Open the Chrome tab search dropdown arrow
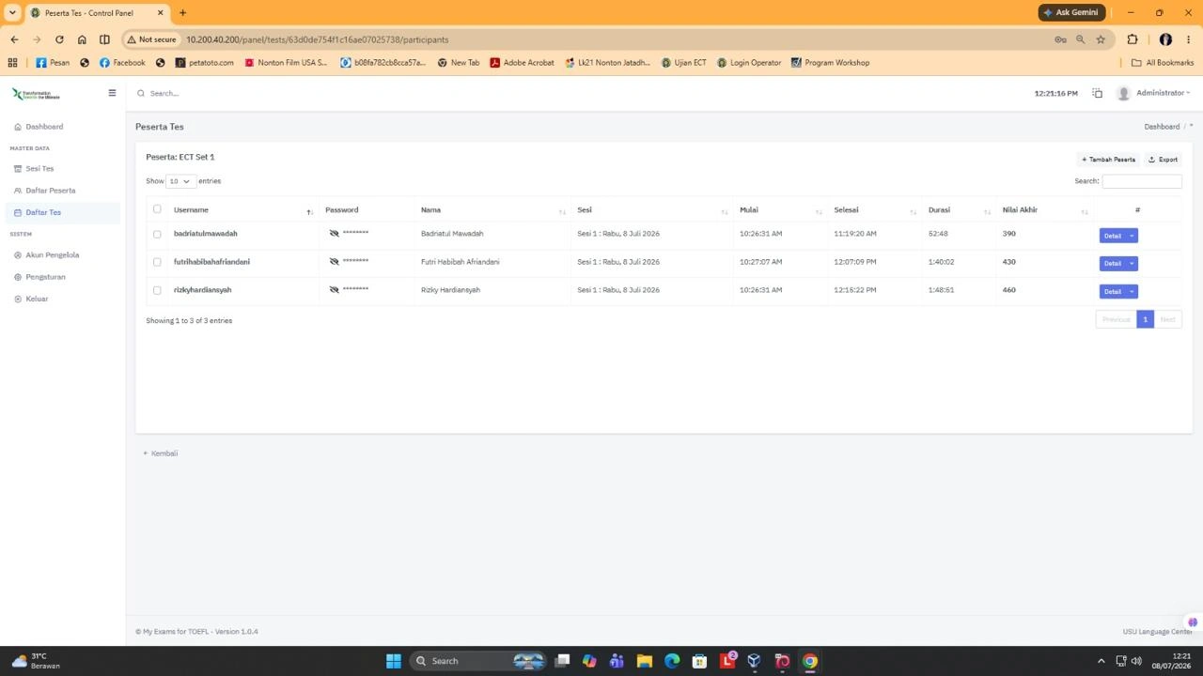Viewport: 1203px width, 676px height. tap(12, 12)
